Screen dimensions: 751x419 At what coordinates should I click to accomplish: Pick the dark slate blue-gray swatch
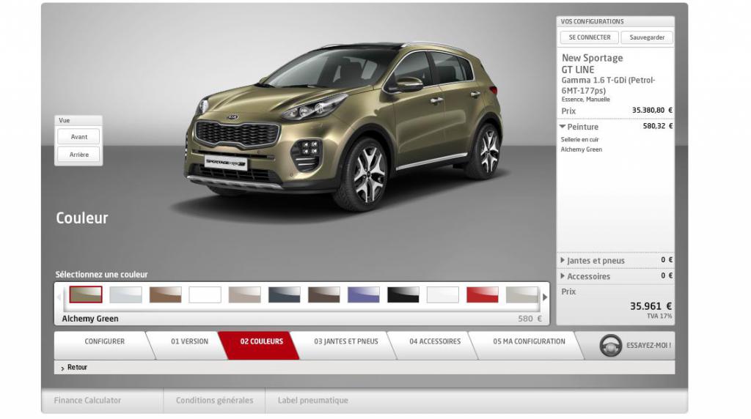285,294
